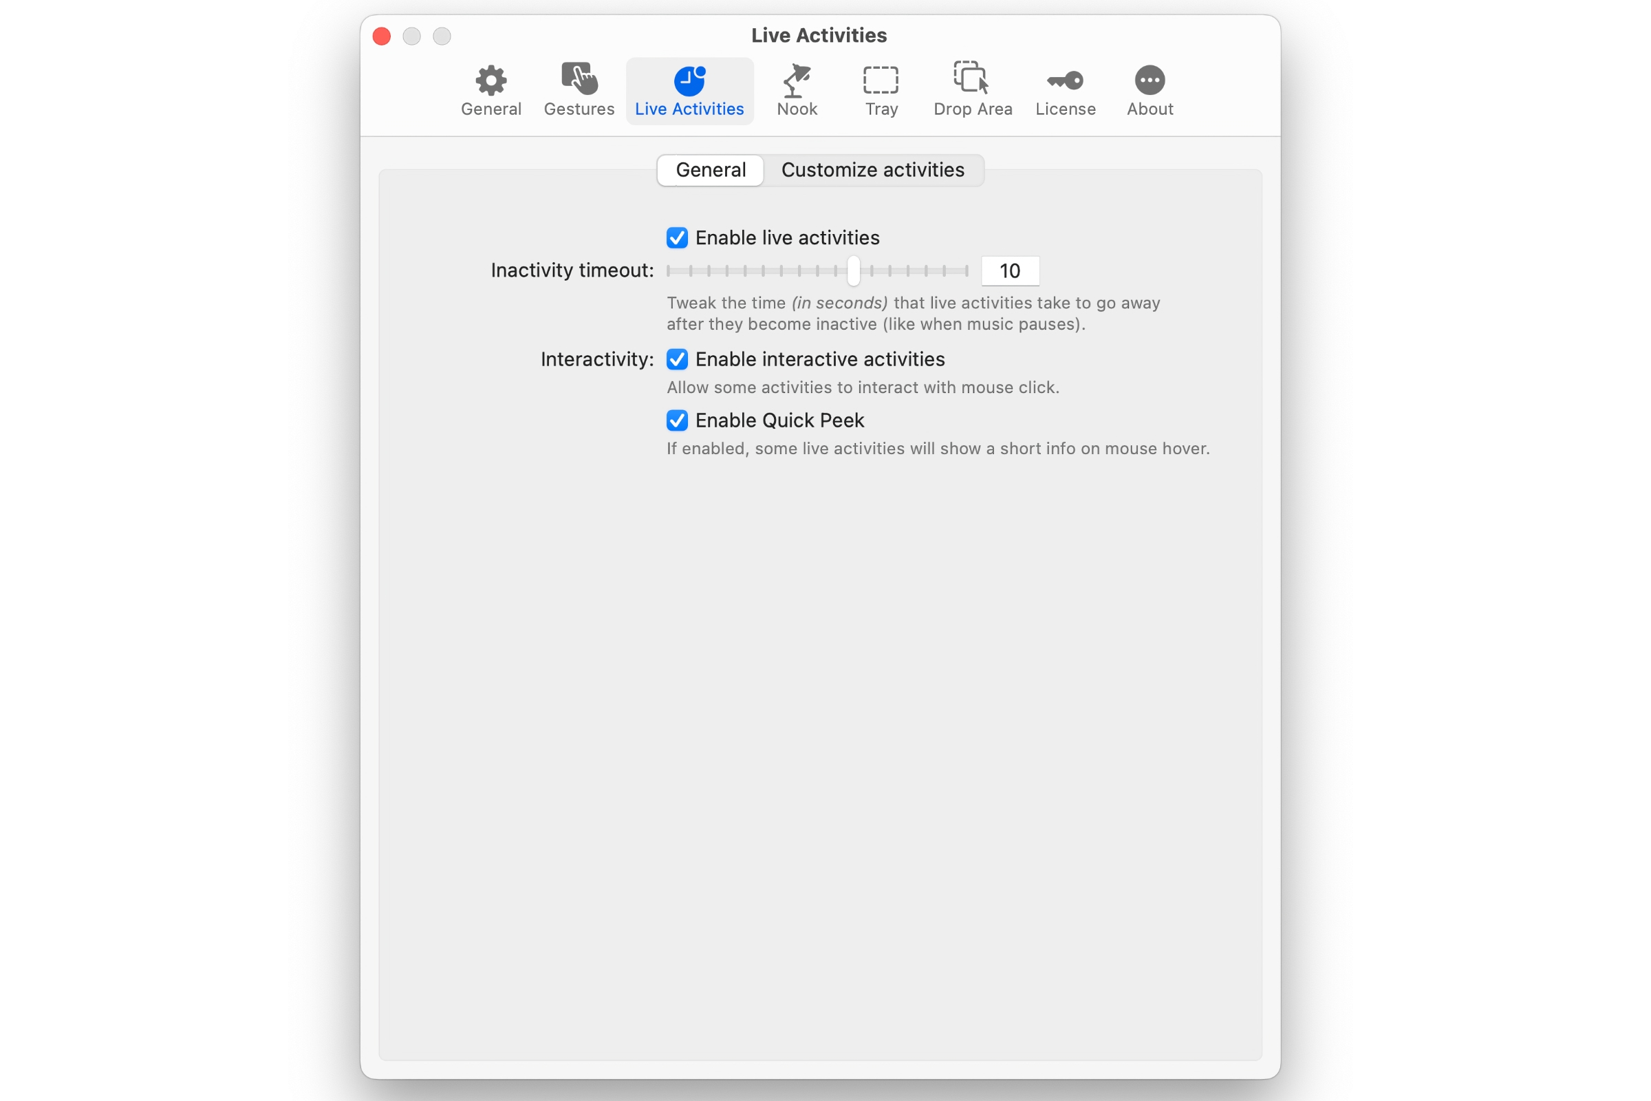Switch to the Customize activities tab
Image resolution: width=1651 pixels, height=1101 pixels.
tap(873, 170)
